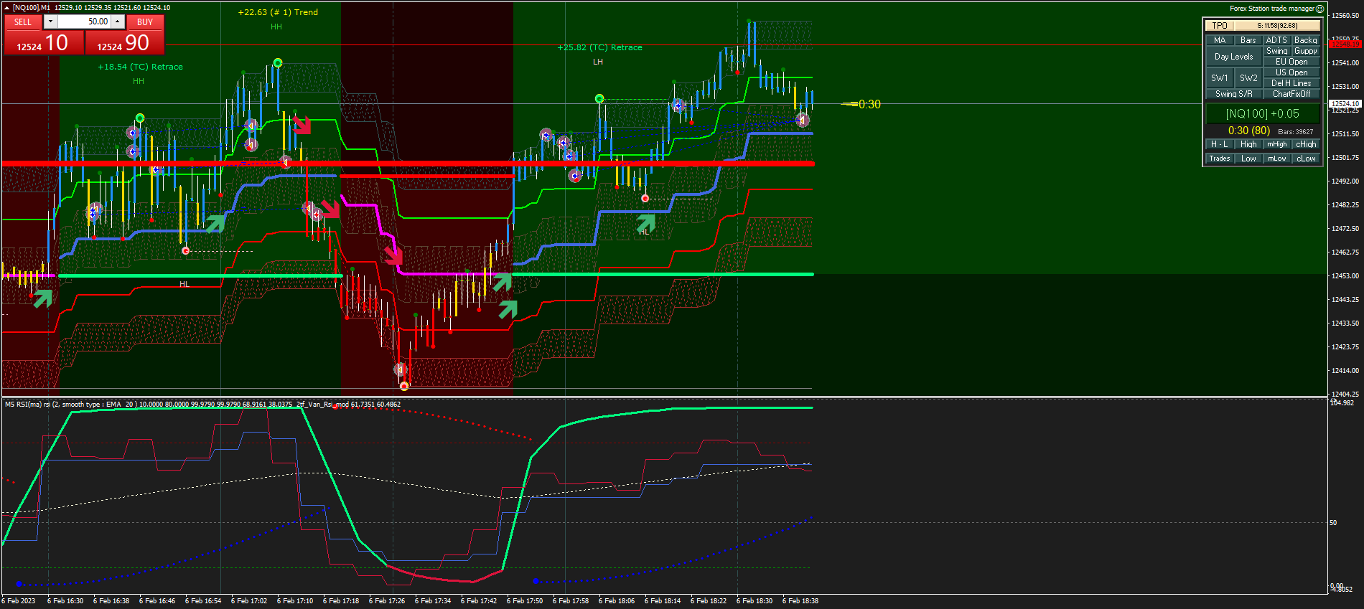This screenshot has height=609, width=1364.
Task: Click the 6 Feb 17:50 time label
Action: 525,601
